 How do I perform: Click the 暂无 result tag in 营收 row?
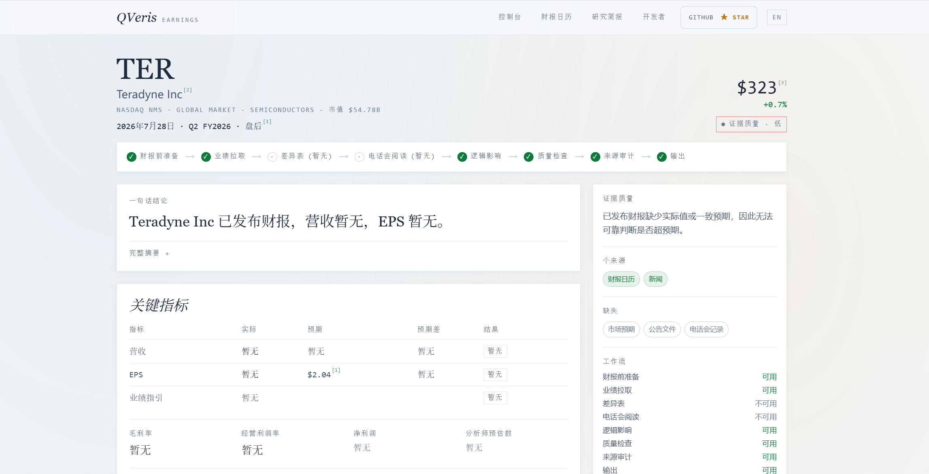pyautogui.click(x=495, y=351)
